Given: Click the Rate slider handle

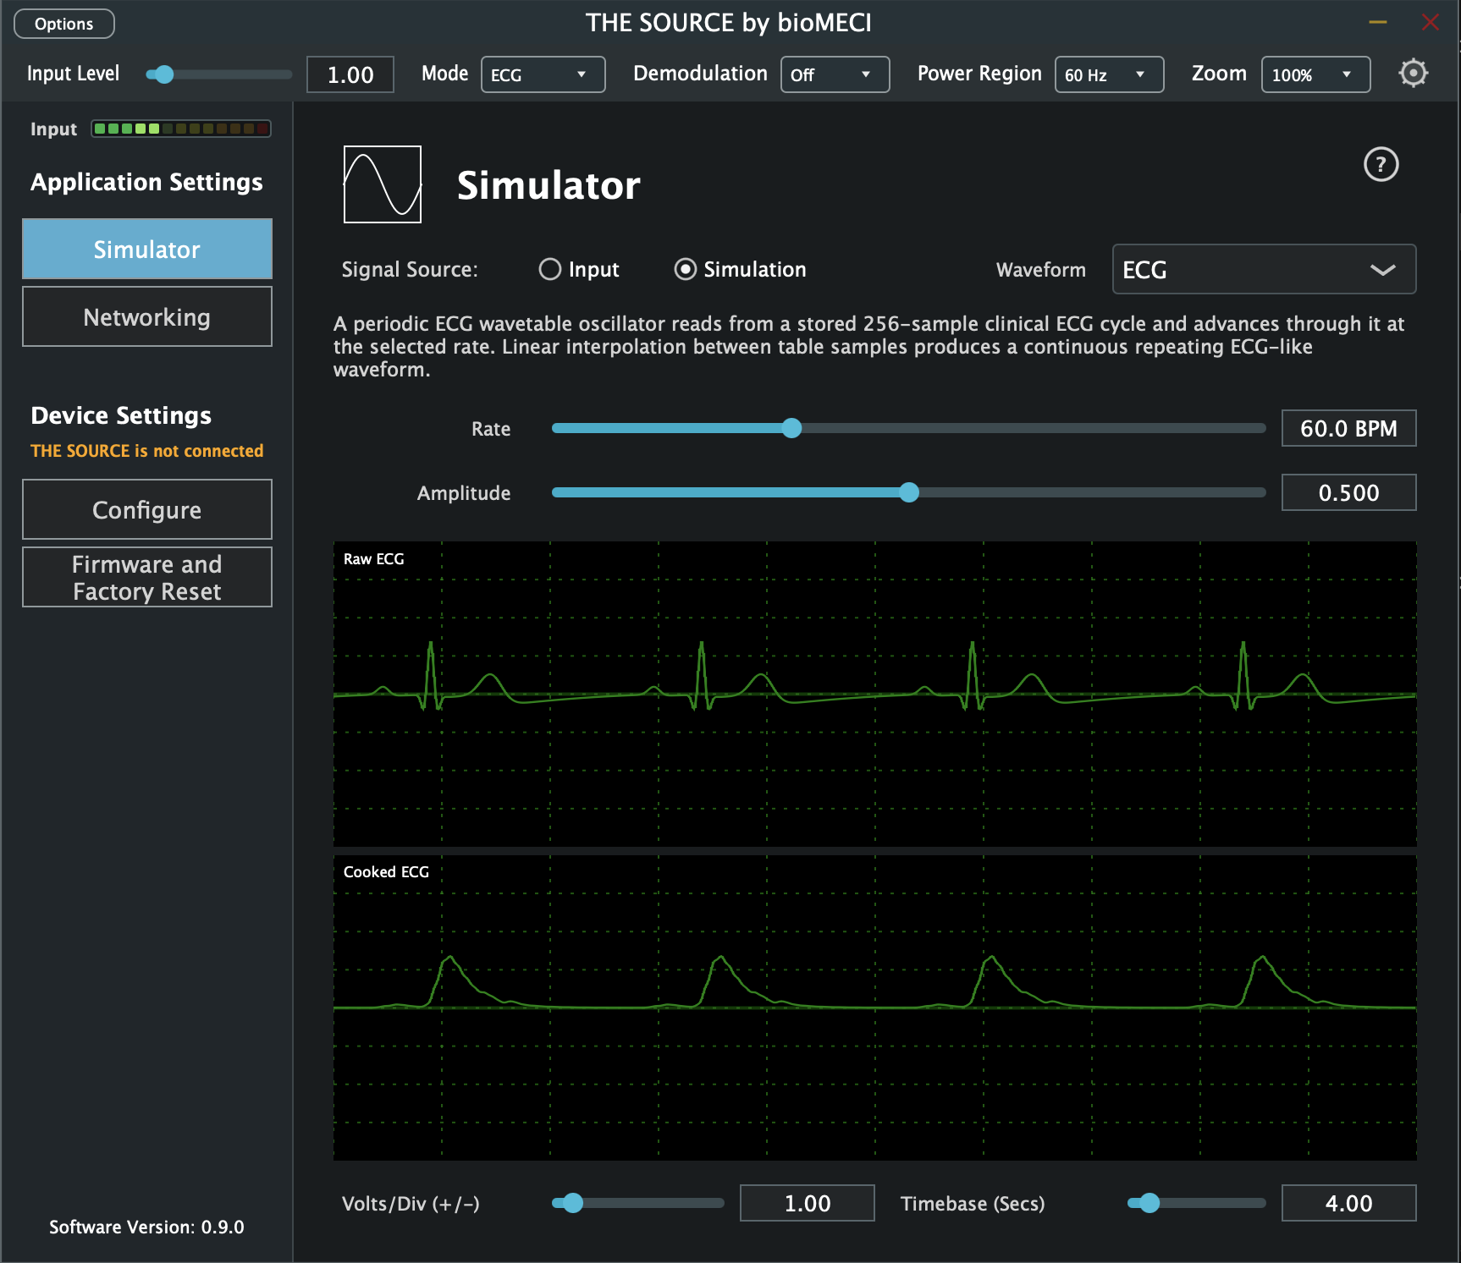Looking at the screenshot, I should point(791,428).
